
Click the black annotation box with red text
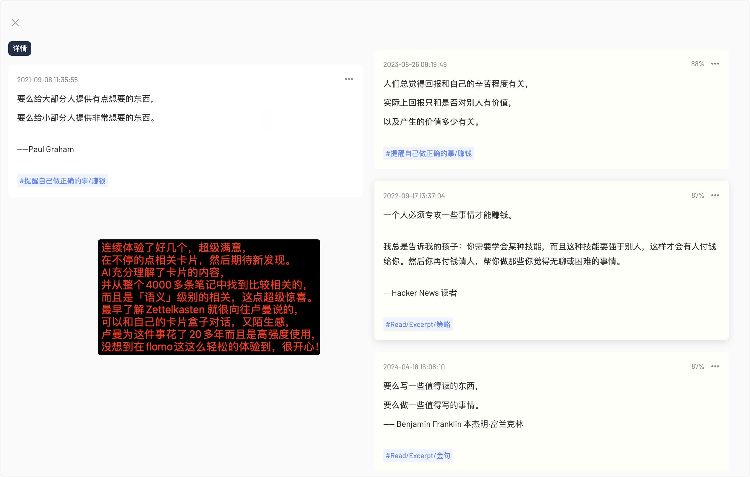(209, 297)
